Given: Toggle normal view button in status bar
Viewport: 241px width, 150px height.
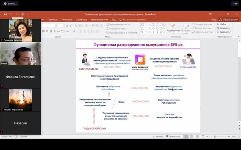Looking at the screenshot, I should [x=186, y=137].
